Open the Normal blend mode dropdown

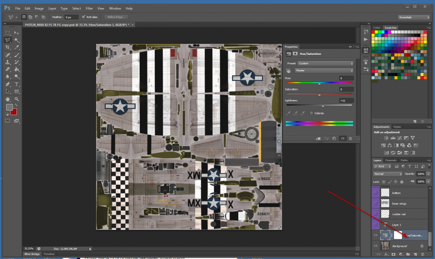[388, 174]
